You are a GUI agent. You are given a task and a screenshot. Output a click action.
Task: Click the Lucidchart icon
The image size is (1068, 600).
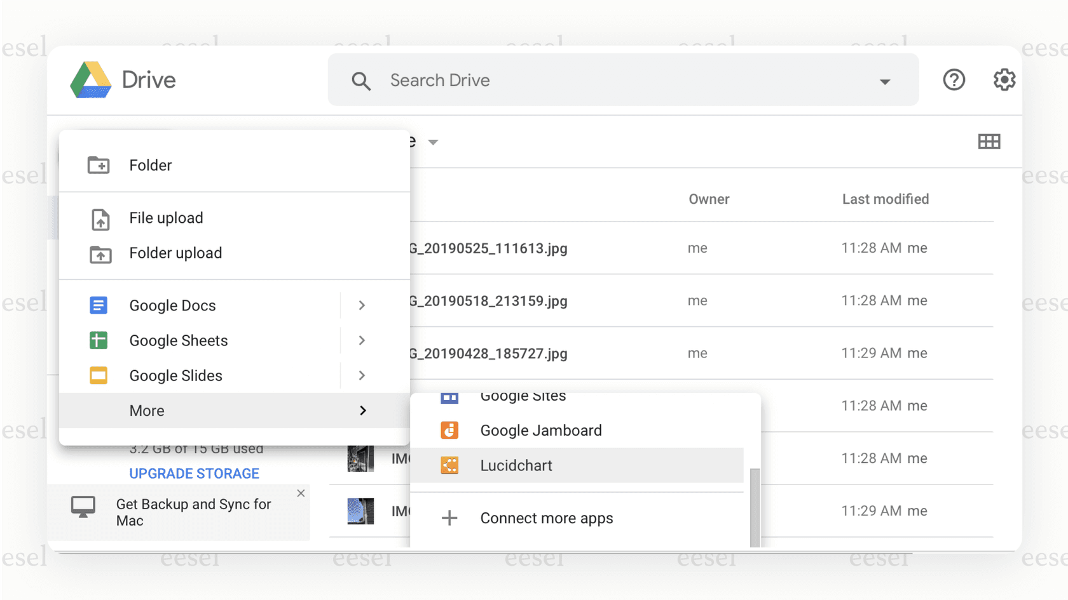[449, 465]
